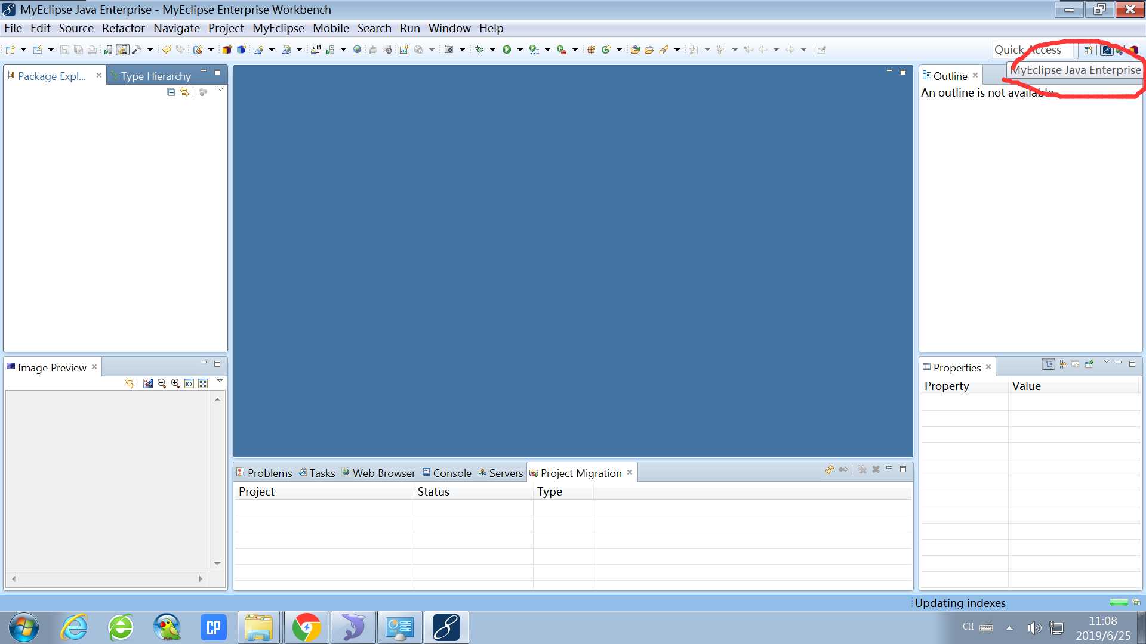Viewport: 1146px width, 644px height.
Task: Click the Run with coverage toolbar icon
Action: (x=534, y=50)
